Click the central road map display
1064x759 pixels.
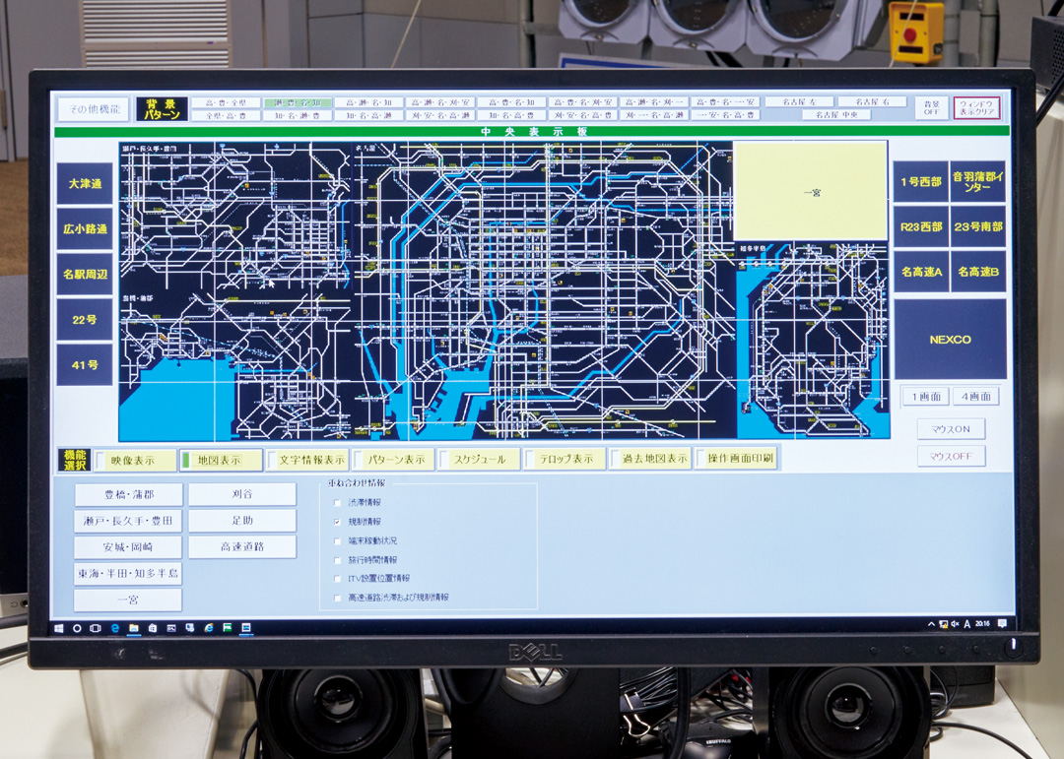pyautogui.click(x=424, y=290)
